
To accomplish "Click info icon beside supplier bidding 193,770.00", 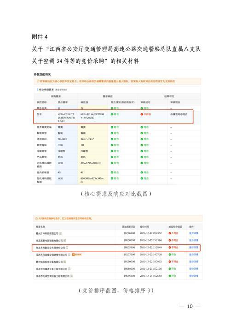I will [69, 255].
